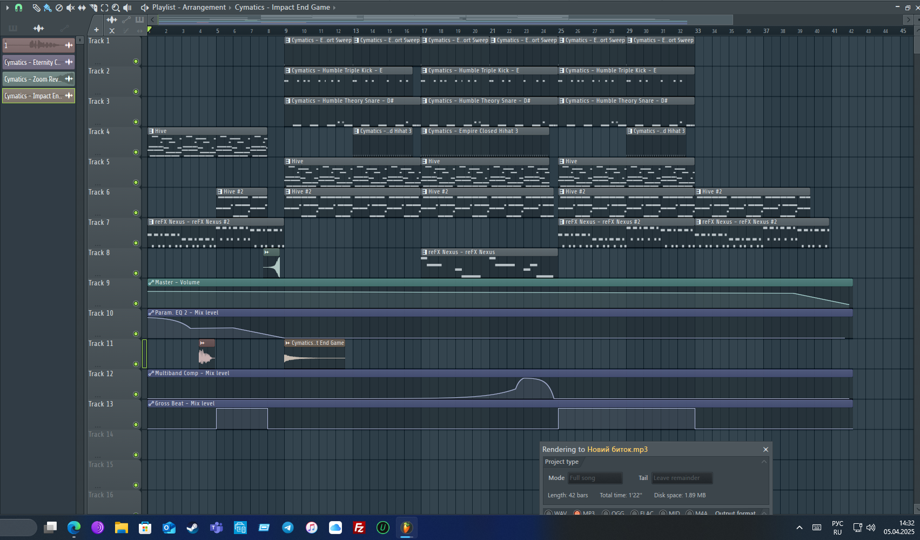Image resolution: width=920 pixels, height=540 pixels.
Task: Select the Slip tool with double arrows
Action: point(82,8)
